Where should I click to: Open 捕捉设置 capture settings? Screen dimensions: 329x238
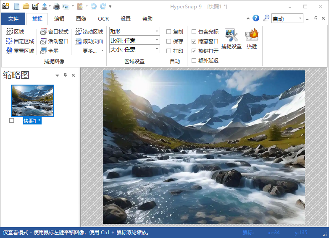[x=231, y=39]
